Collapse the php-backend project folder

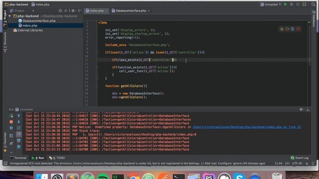click(x=10, y=16)
